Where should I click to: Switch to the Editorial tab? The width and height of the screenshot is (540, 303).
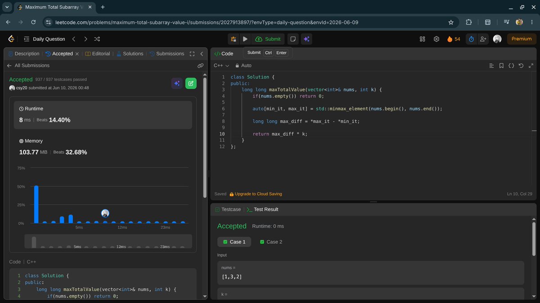[x=98, y=53]
